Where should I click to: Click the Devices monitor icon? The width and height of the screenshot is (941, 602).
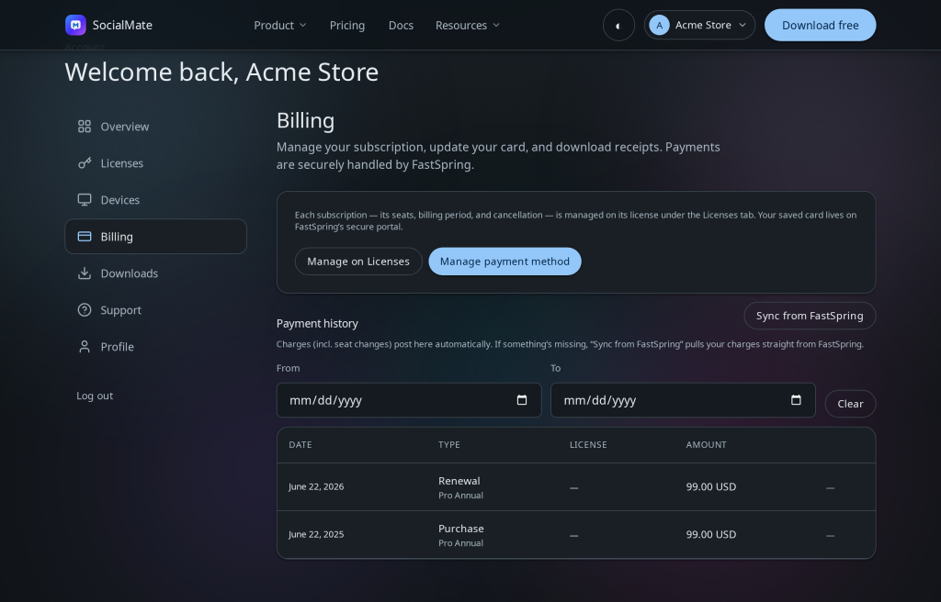click(85, 200)
